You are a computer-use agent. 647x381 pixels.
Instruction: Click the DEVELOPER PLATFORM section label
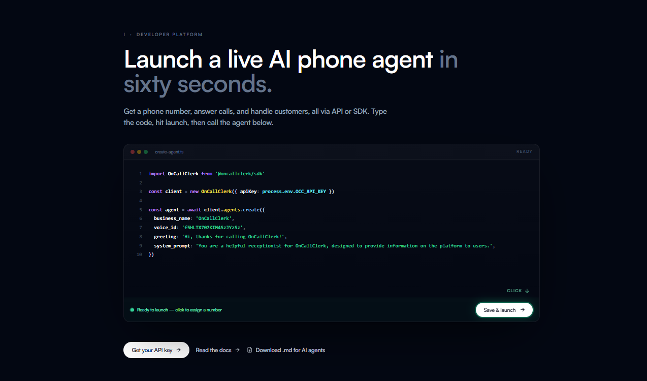point(169,35)
